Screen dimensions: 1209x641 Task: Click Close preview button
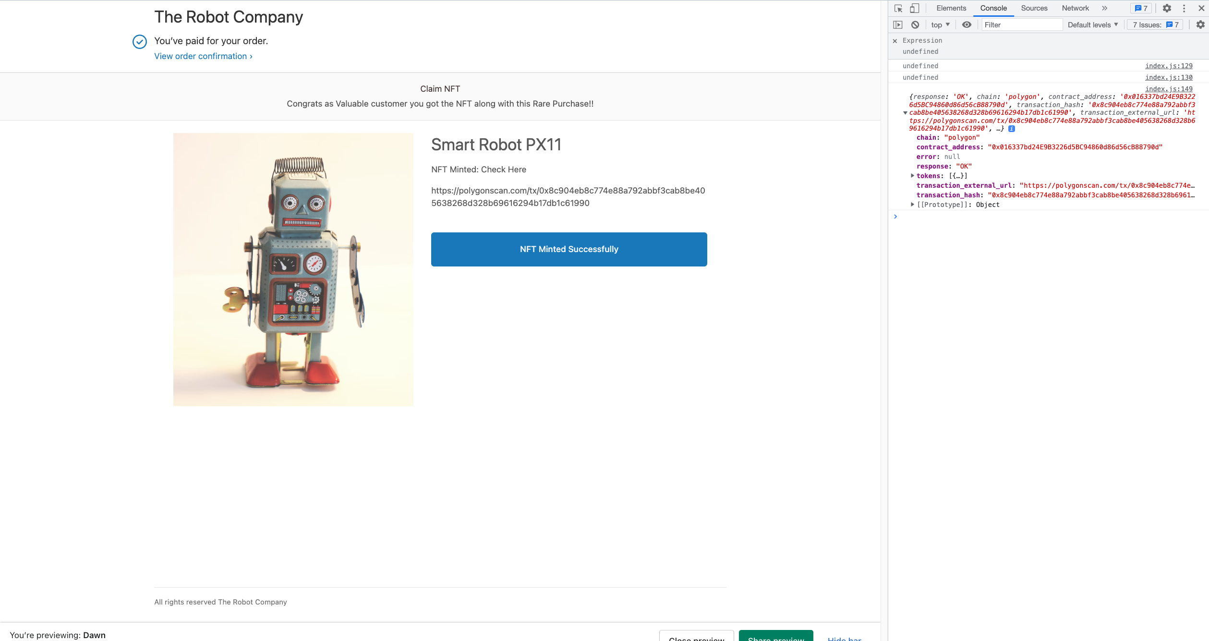696,636
